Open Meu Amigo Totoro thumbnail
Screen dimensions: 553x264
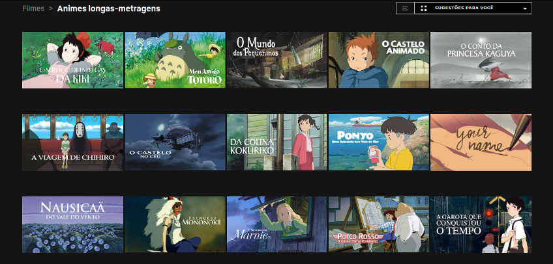click(x=175, y=60)
